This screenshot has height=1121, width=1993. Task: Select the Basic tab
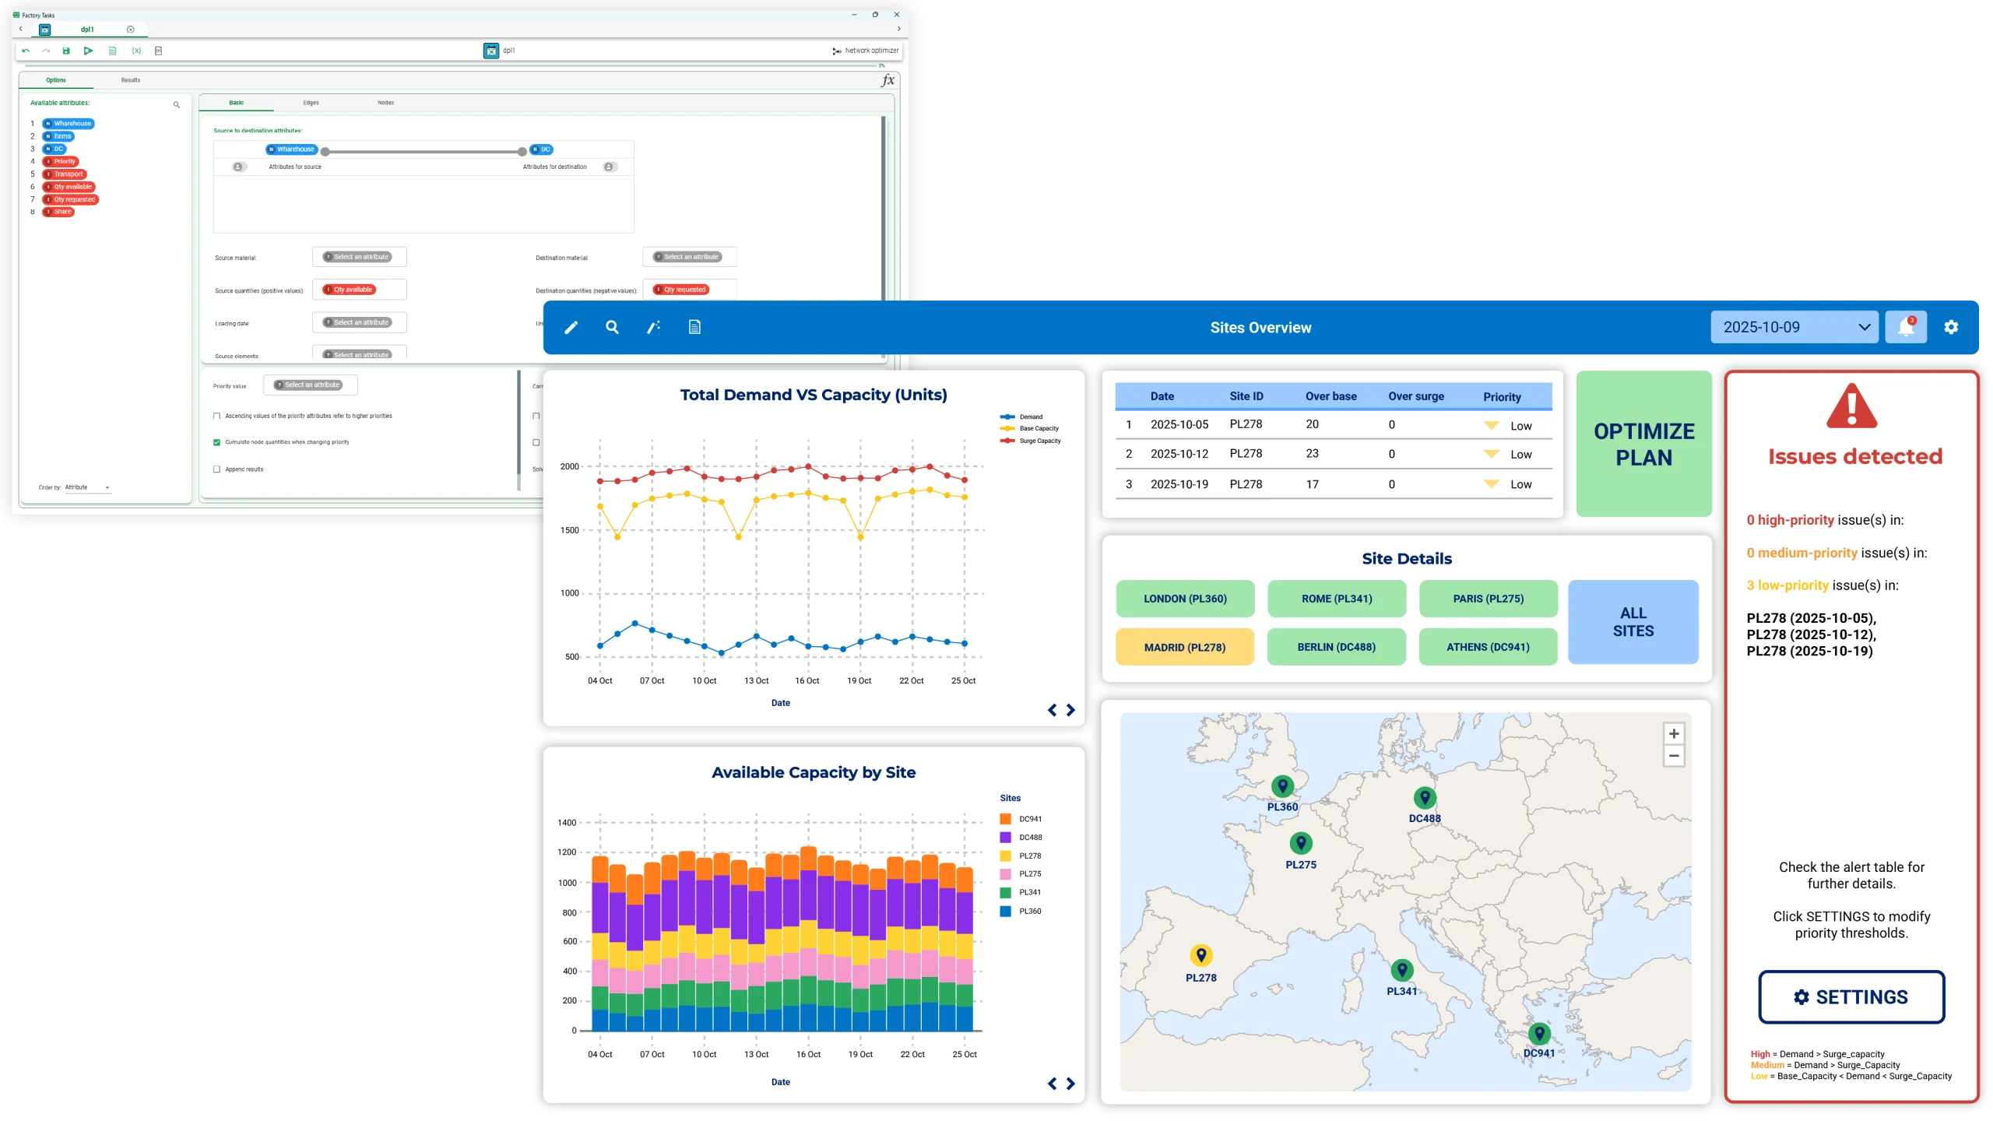[x=237, y=103]
